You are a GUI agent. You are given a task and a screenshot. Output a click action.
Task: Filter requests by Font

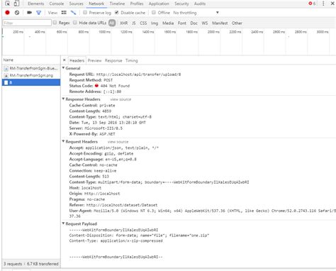(182, 23)
